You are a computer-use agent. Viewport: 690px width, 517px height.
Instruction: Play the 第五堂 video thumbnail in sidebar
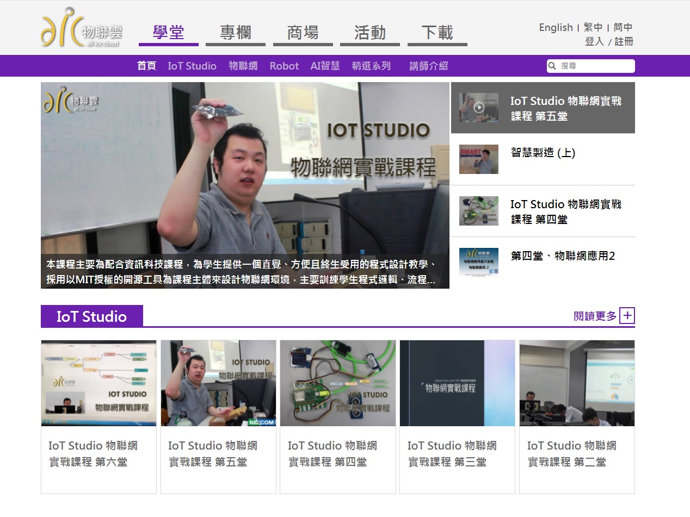pyautogui.click(x=478, y=108)
